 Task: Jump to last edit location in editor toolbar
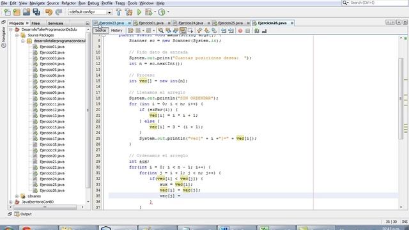(x=130, y=31)
